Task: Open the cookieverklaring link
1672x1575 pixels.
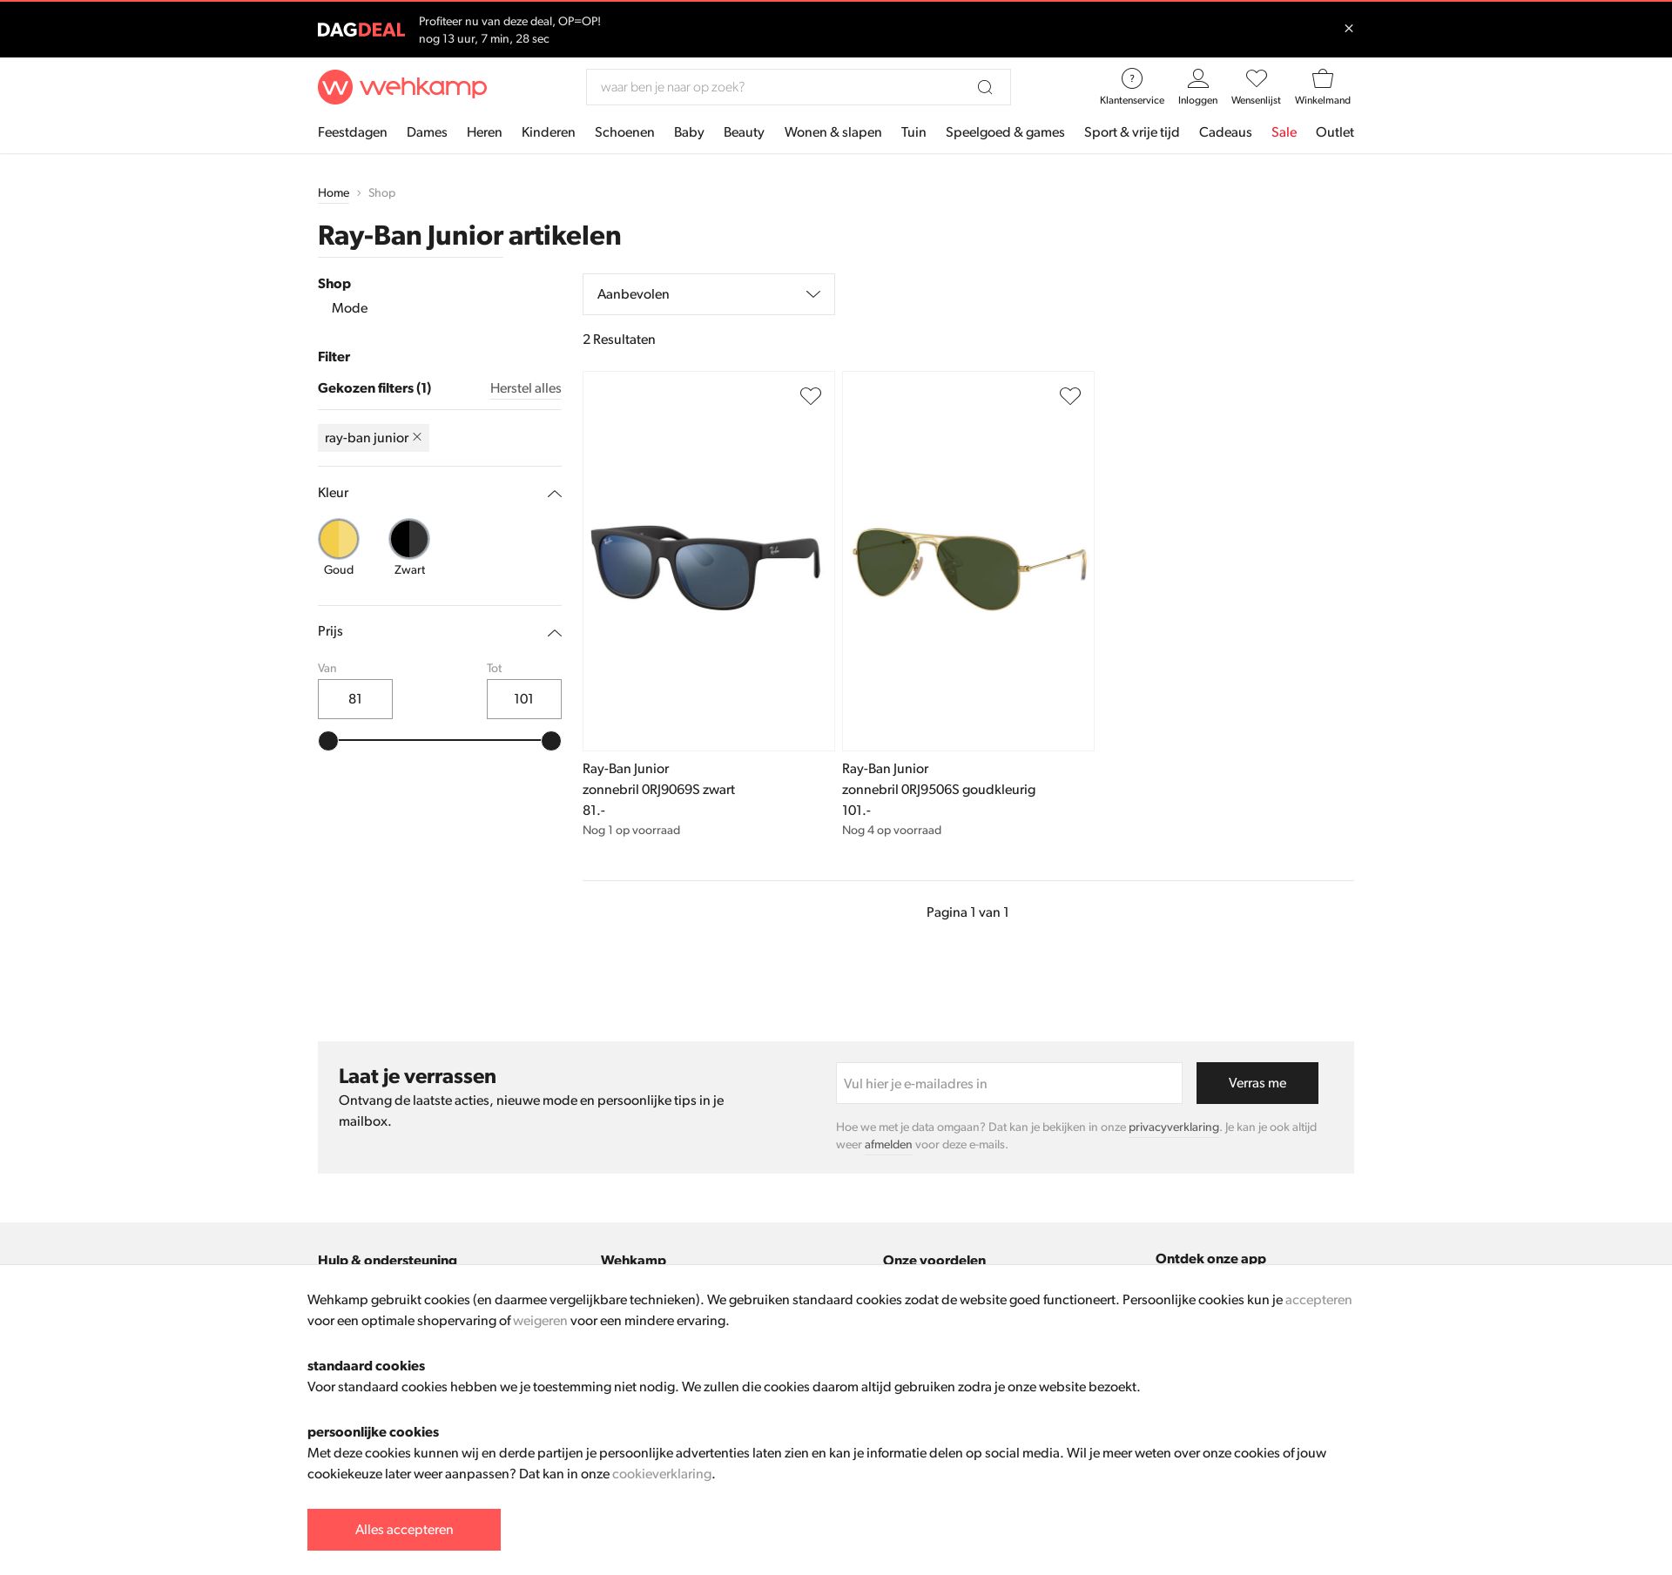Action: pyautogui.click(x=662, y=1474)
